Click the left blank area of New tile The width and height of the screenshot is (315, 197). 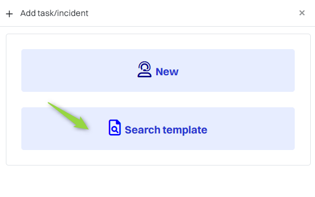(78, 70)
